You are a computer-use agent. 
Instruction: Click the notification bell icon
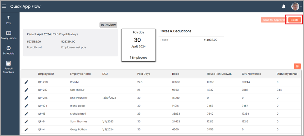point(284,6)
